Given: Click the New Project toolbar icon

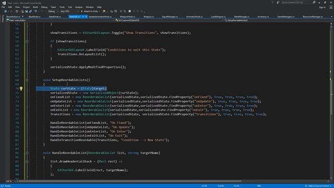Looking at the screenshot, I should (x=17, y=11).
